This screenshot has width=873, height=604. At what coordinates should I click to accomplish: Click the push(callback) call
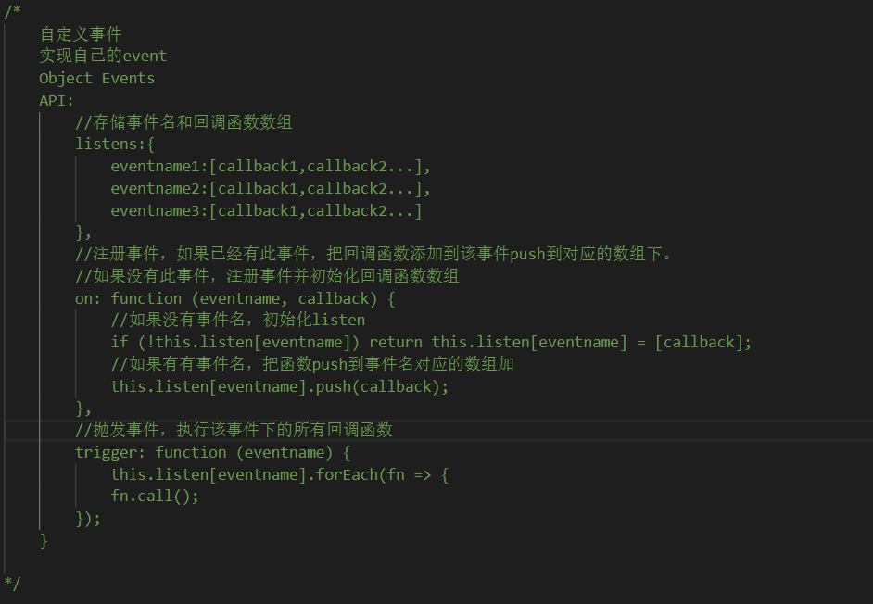click(x=381, y=386)
